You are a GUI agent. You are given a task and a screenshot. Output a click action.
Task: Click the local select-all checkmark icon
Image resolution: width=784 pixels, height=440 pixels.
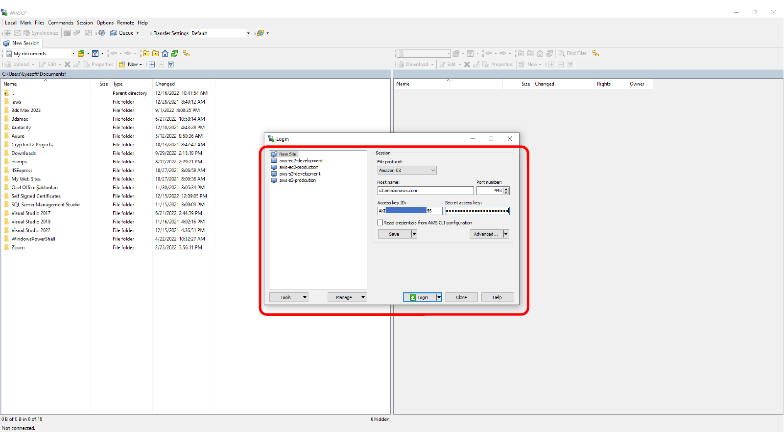[x=171, y=65]
